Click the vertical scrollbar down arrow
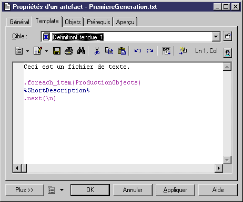 coord(227,160)
